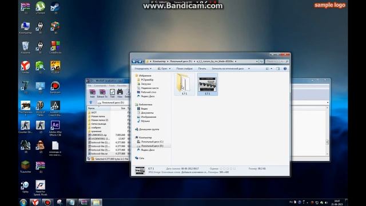Open Bandicam desktop shortcut
This screenshot has height=206, width=366.
coord(55,87)
